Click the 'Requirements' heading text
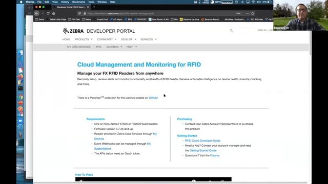Image resolution: width=328 pixels, height=184 pixels. pos(95,119)
